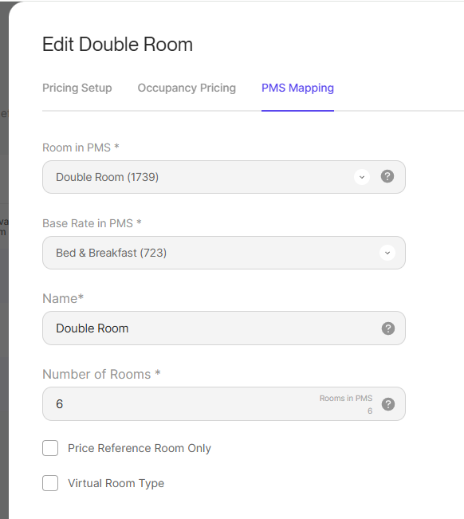Viewport: 464px width, 519px height.
Task: Click into the Name input field
Action: [224, 328]
